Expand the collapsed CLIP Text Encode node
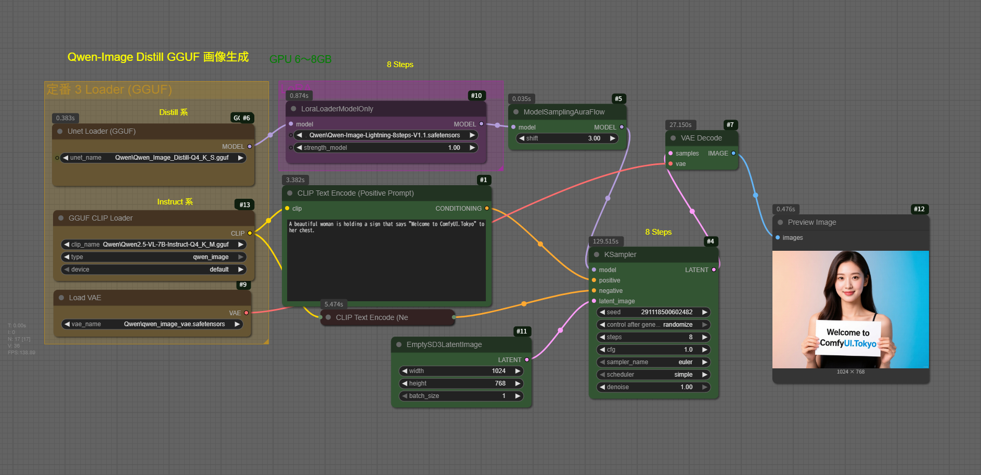The width and height of the screenshot is (981, 475). [328, 317]
